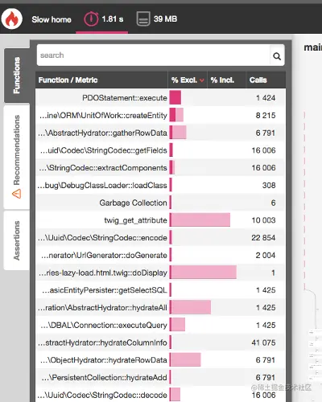Screen dimensions: 322x402
Task: Click the Blackfire flame logo
Action: click(11, 18)
